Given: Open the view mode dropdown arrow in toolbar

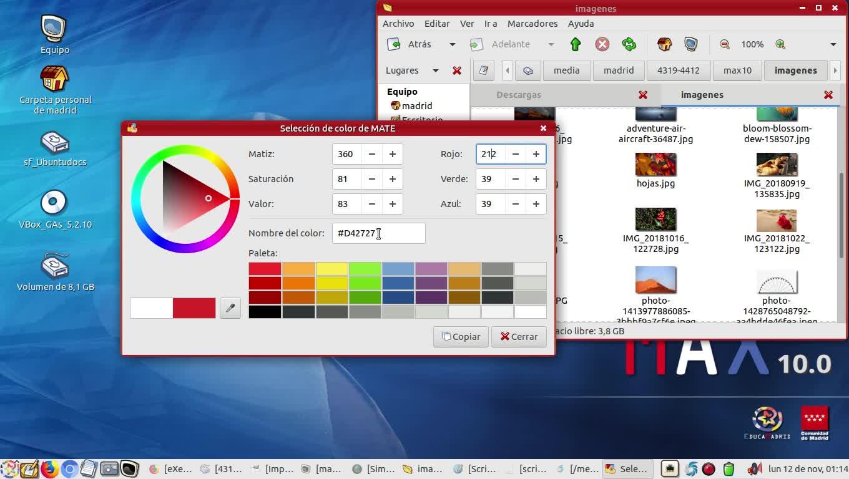Looking at the screenshot, I should [833, 44].
